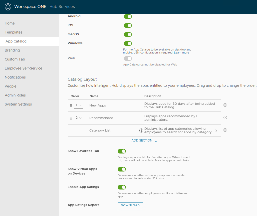Toggle App Catalog for Android
This screenshot has height=216, width=257.
[128, 16]
